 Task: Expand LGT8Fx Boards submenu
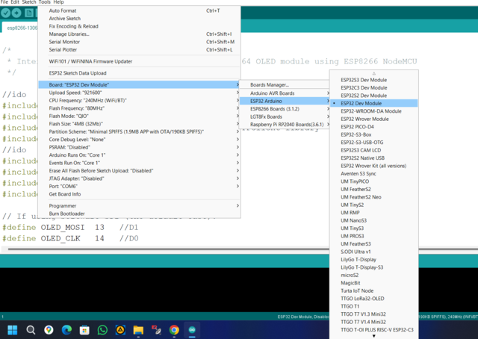point(285,116)
